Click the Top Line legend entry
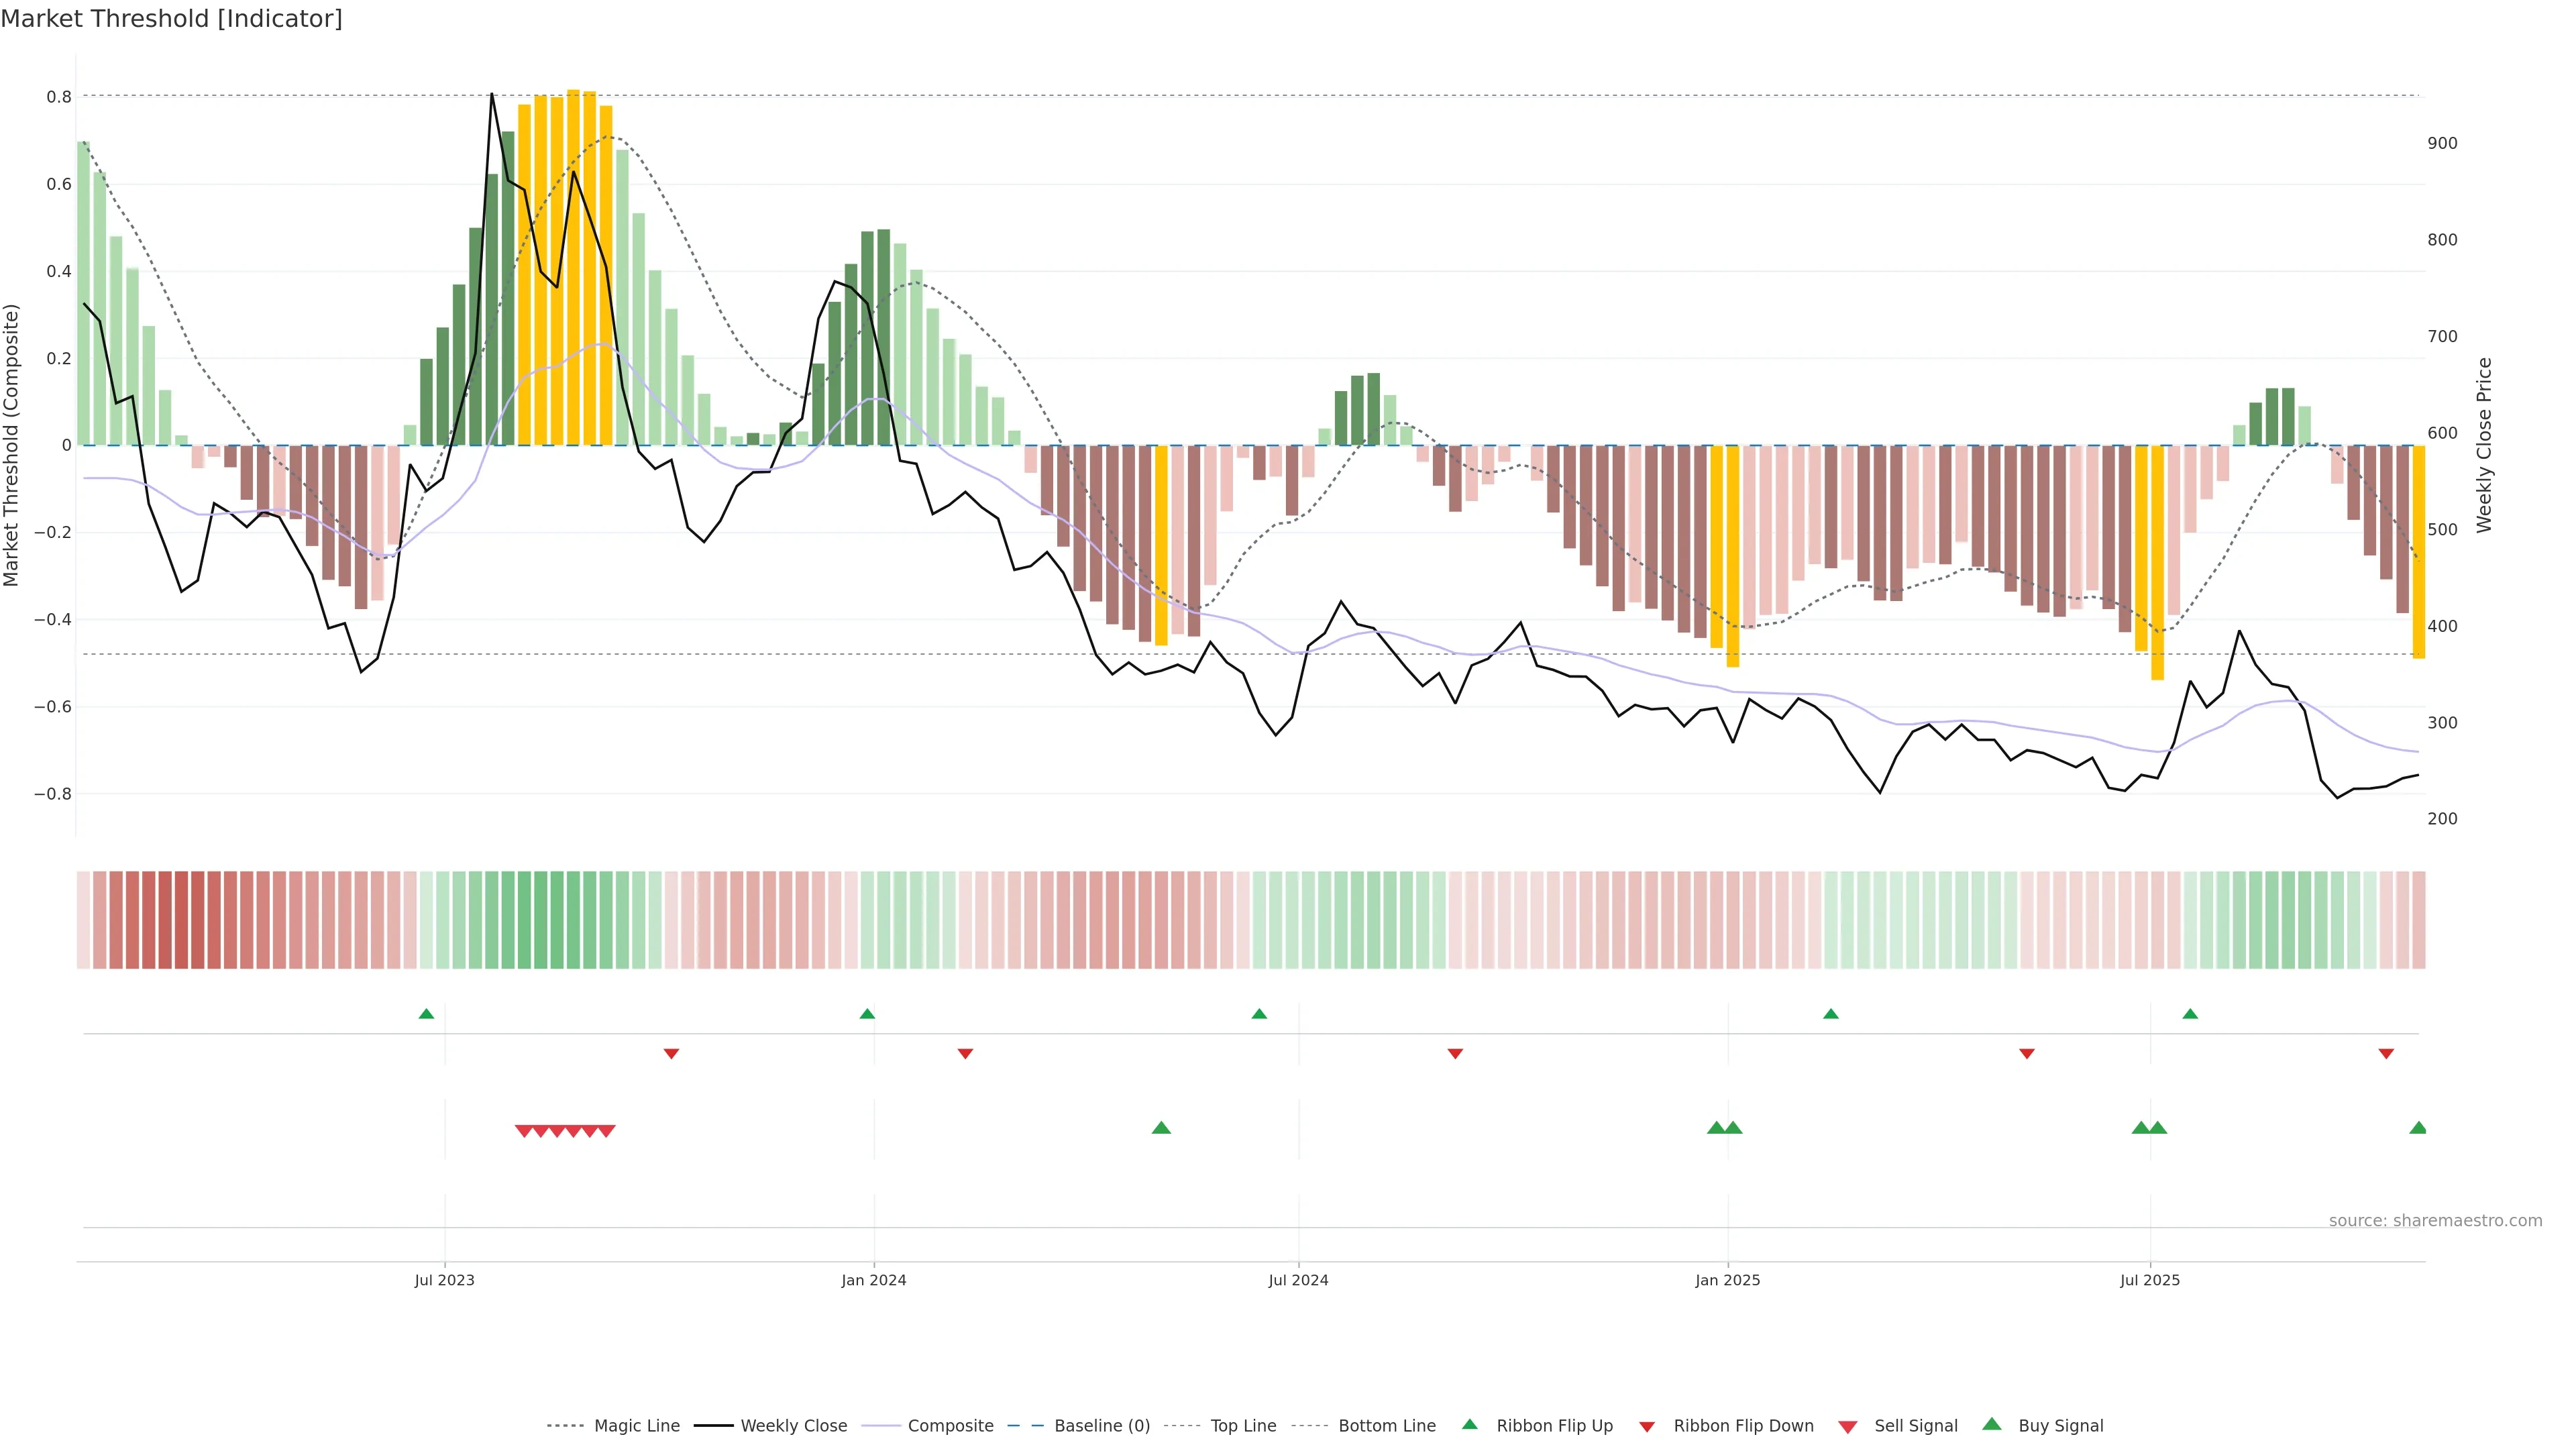 click(x=1243, y=1426)
